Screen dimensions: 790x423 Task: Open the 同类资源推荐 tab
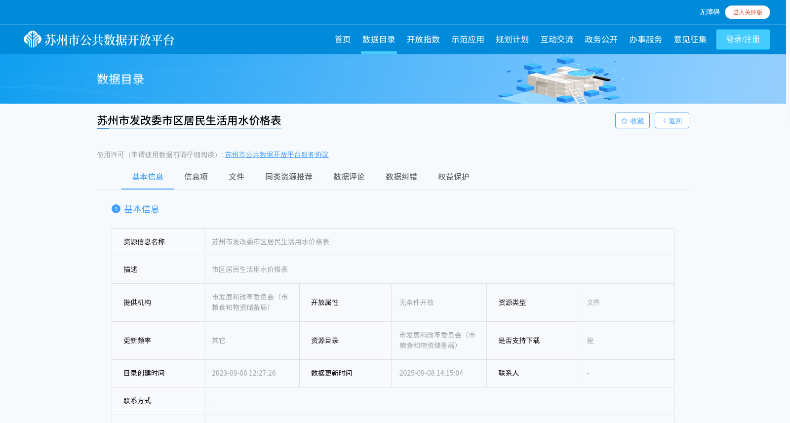(289, 177)
